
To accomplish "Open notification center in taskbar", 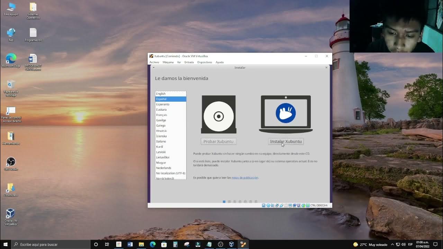I will click(435, 245).
